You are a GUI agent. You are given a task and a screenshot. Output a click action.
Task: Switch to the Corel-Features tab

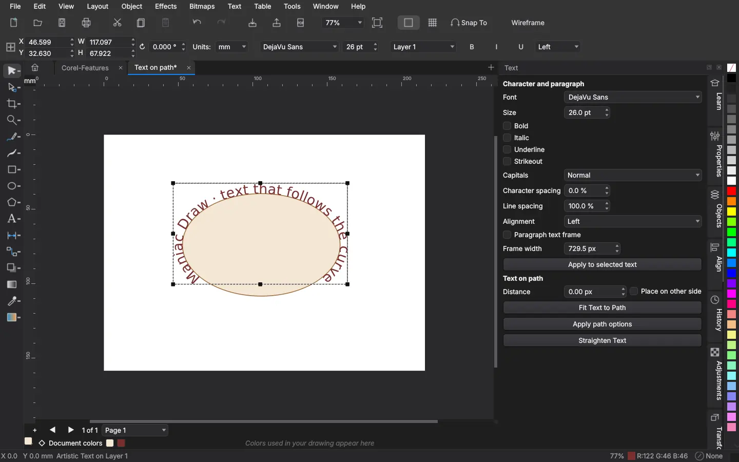[85, 68]
